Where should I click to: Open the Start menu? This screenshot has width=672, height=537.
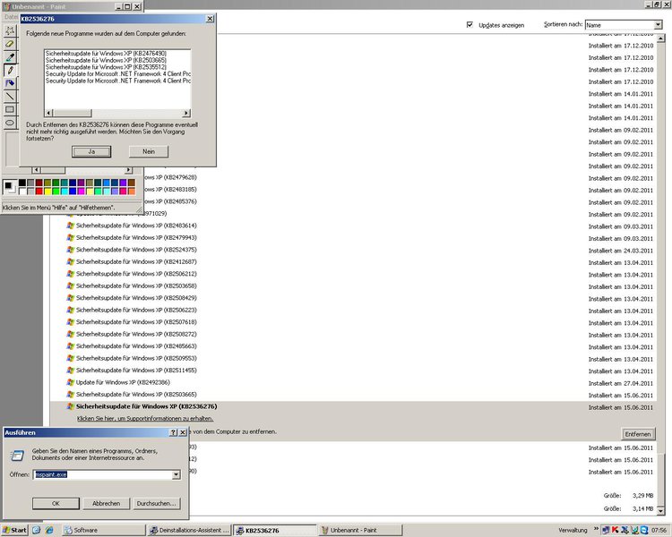(14, 530)
